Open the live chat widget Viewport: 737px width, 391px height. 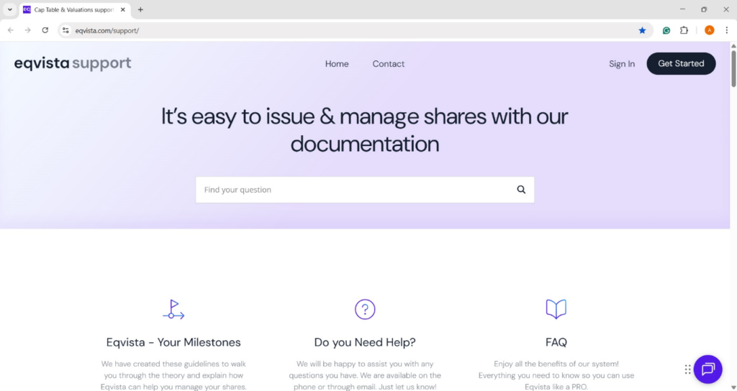pos(707,369)
